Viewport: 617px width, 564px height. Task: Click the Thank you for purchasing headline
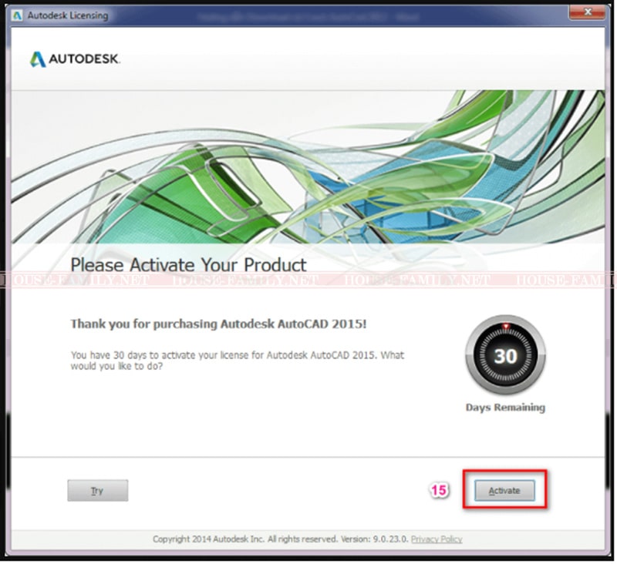(218, 324)
